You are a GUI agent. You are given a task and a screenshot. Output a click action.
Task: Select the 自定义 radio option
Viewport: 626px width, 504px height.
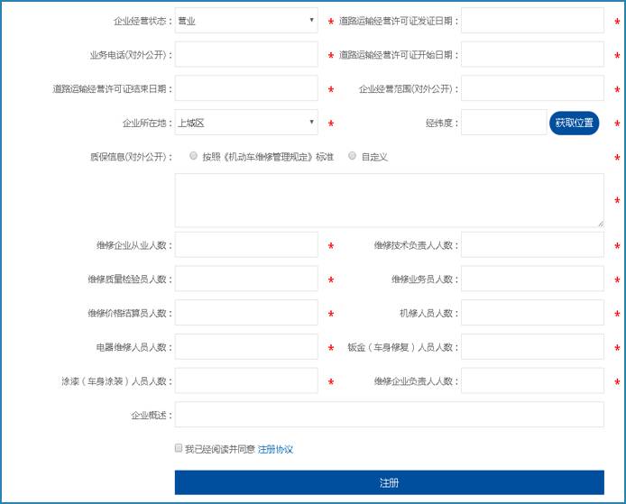352,156
